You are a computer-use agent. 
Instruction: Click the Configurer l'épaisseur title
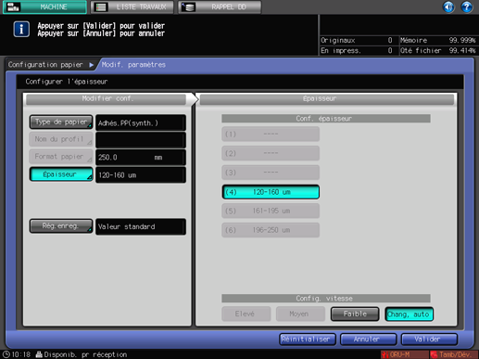coord(67,82)
